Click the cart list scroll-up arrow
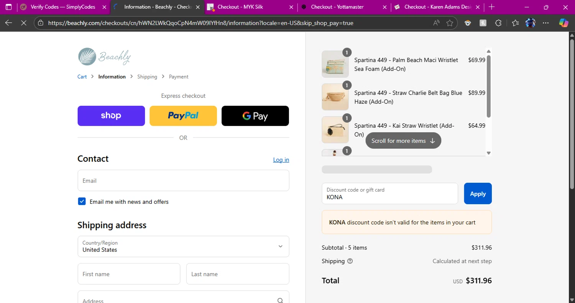The width and height of the screenshot is (575, 303). coord(488,51)
